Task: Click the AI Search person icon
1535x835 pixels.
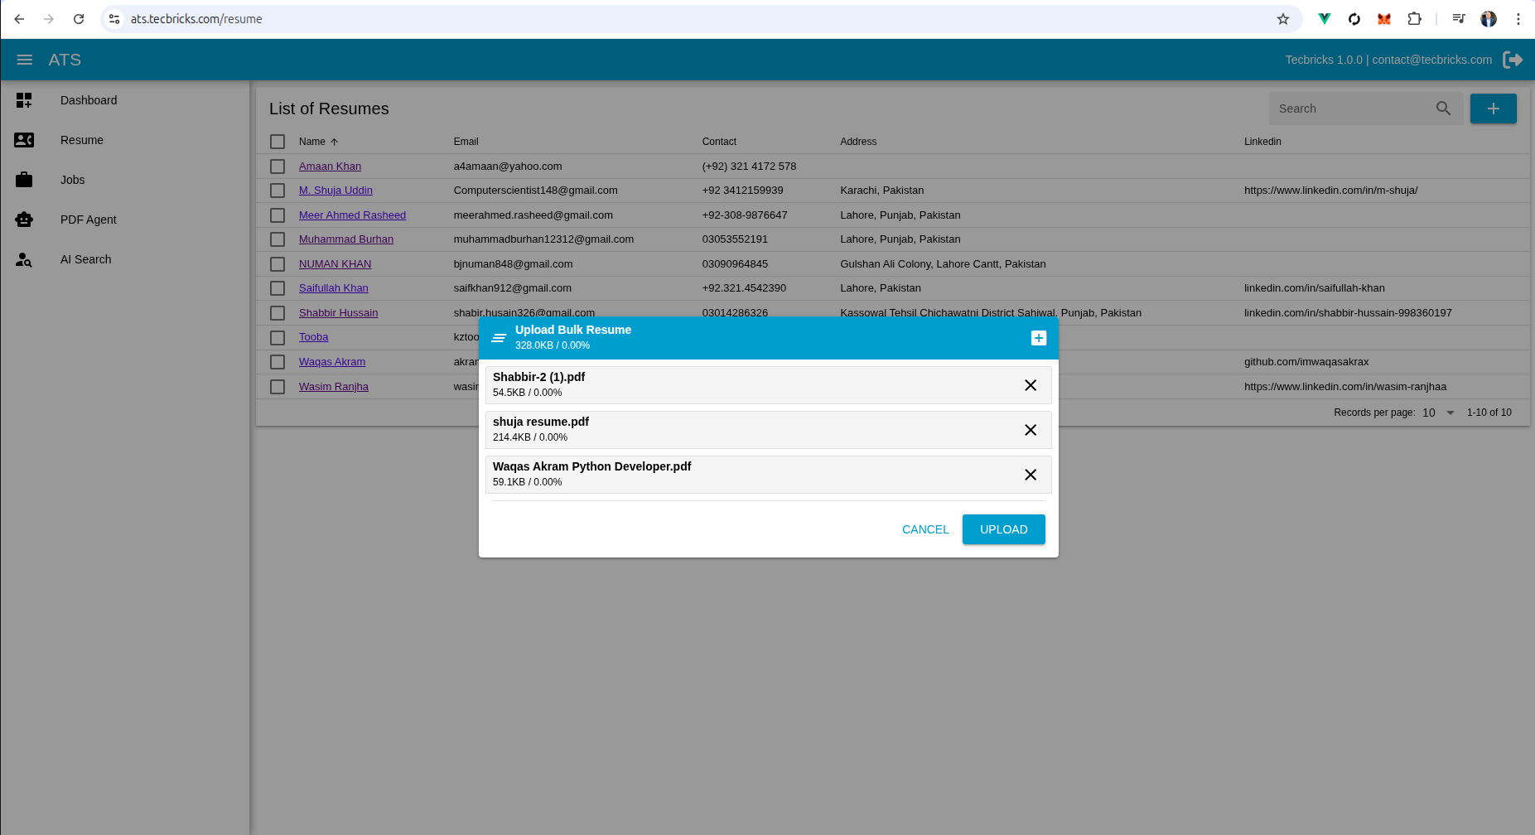Action: pyautogui.click(x=24, y=259)
